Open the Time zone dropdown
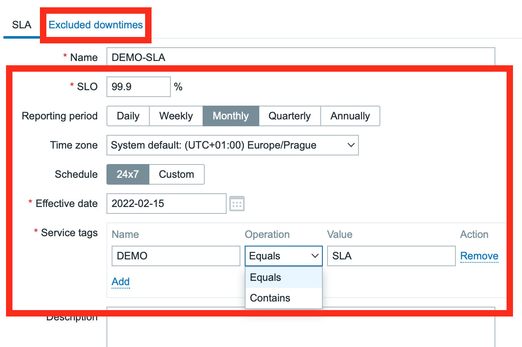The width and height of the screenshot is (522, 347). pyautogui.click(x=232, y=145)
